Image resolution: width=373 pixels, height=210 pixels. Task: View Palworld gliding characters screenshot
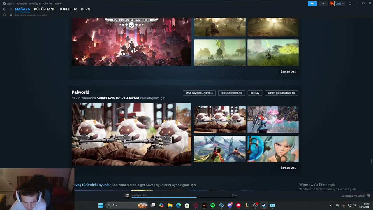[x=220, y=149]
